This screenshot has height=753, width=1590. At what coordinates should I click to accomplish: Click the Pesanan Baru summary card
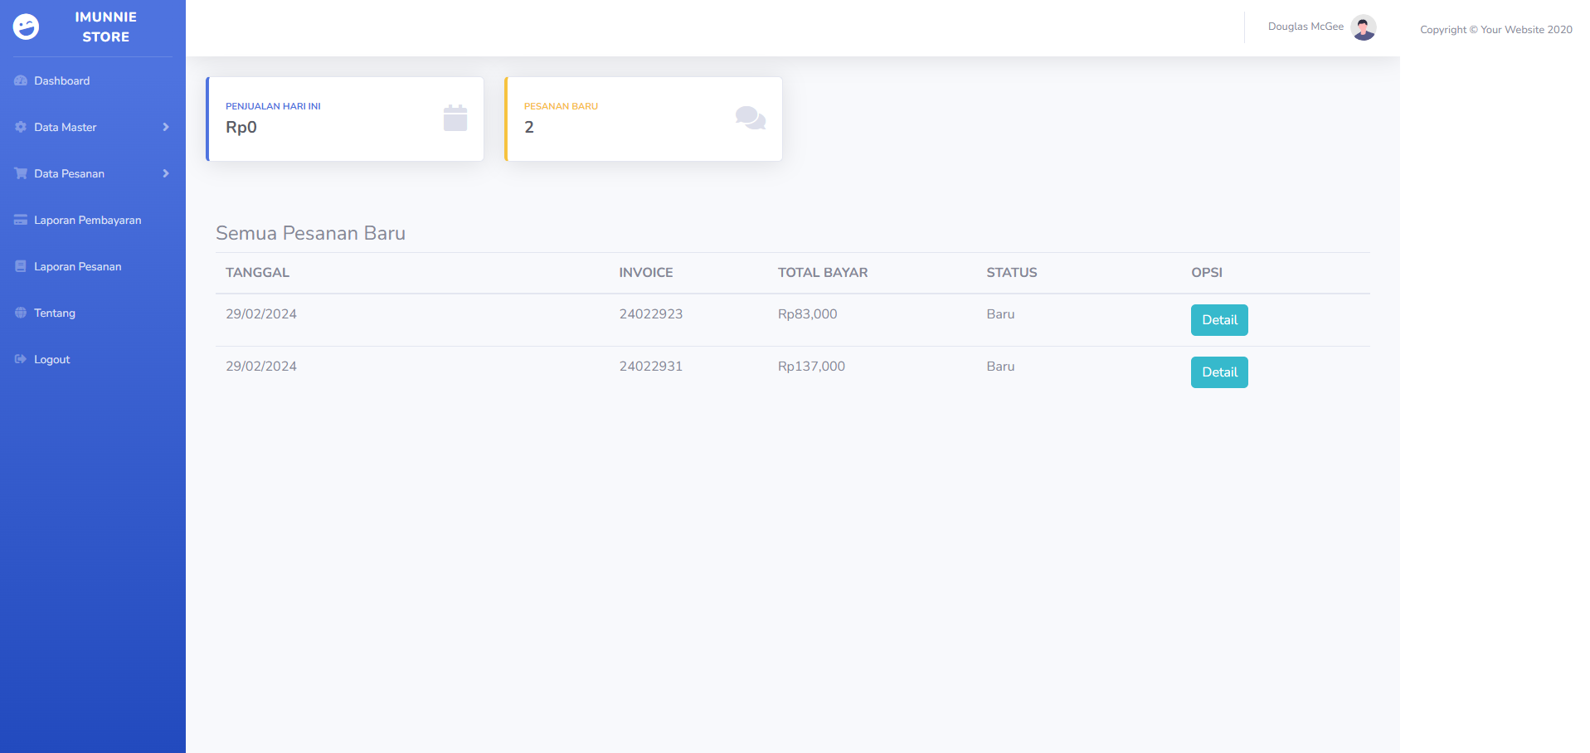point(643,119)
